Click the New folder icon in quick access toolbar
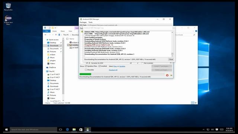Viewport: 238px width, 134px height. tap(53, 28)
